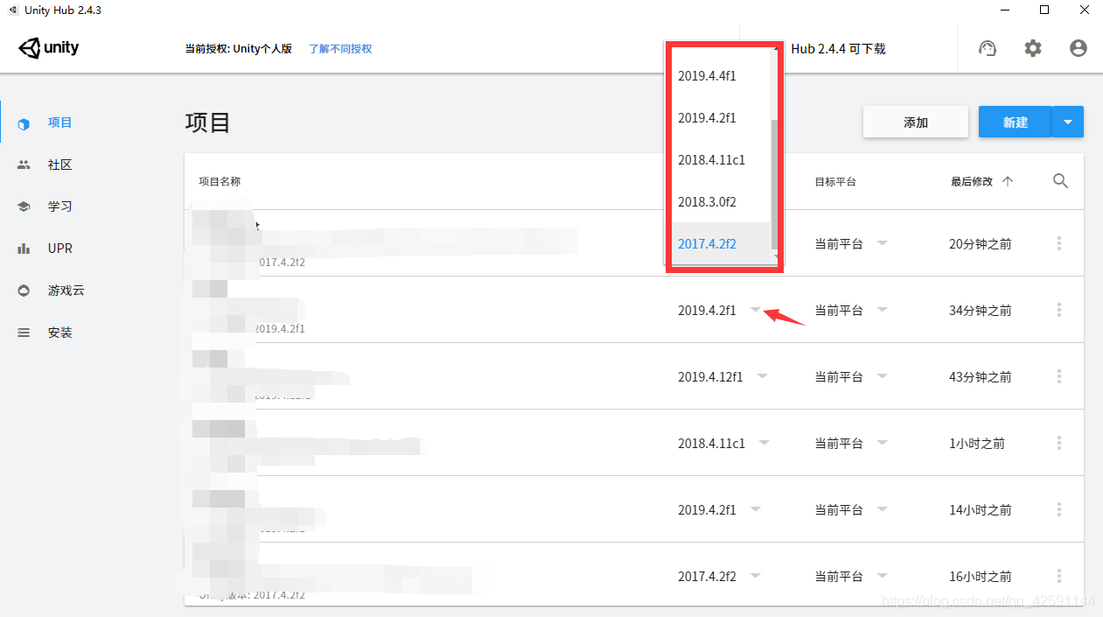Click the 项目 page heading

pyautogui.click(x=207, y=122)
